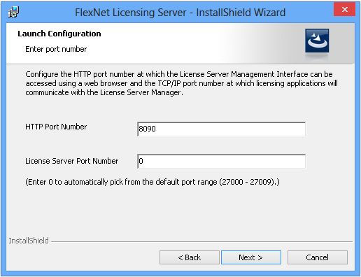Click the License Server Port Number label
The image size is (361, 277).
click(x=72, y=161)
